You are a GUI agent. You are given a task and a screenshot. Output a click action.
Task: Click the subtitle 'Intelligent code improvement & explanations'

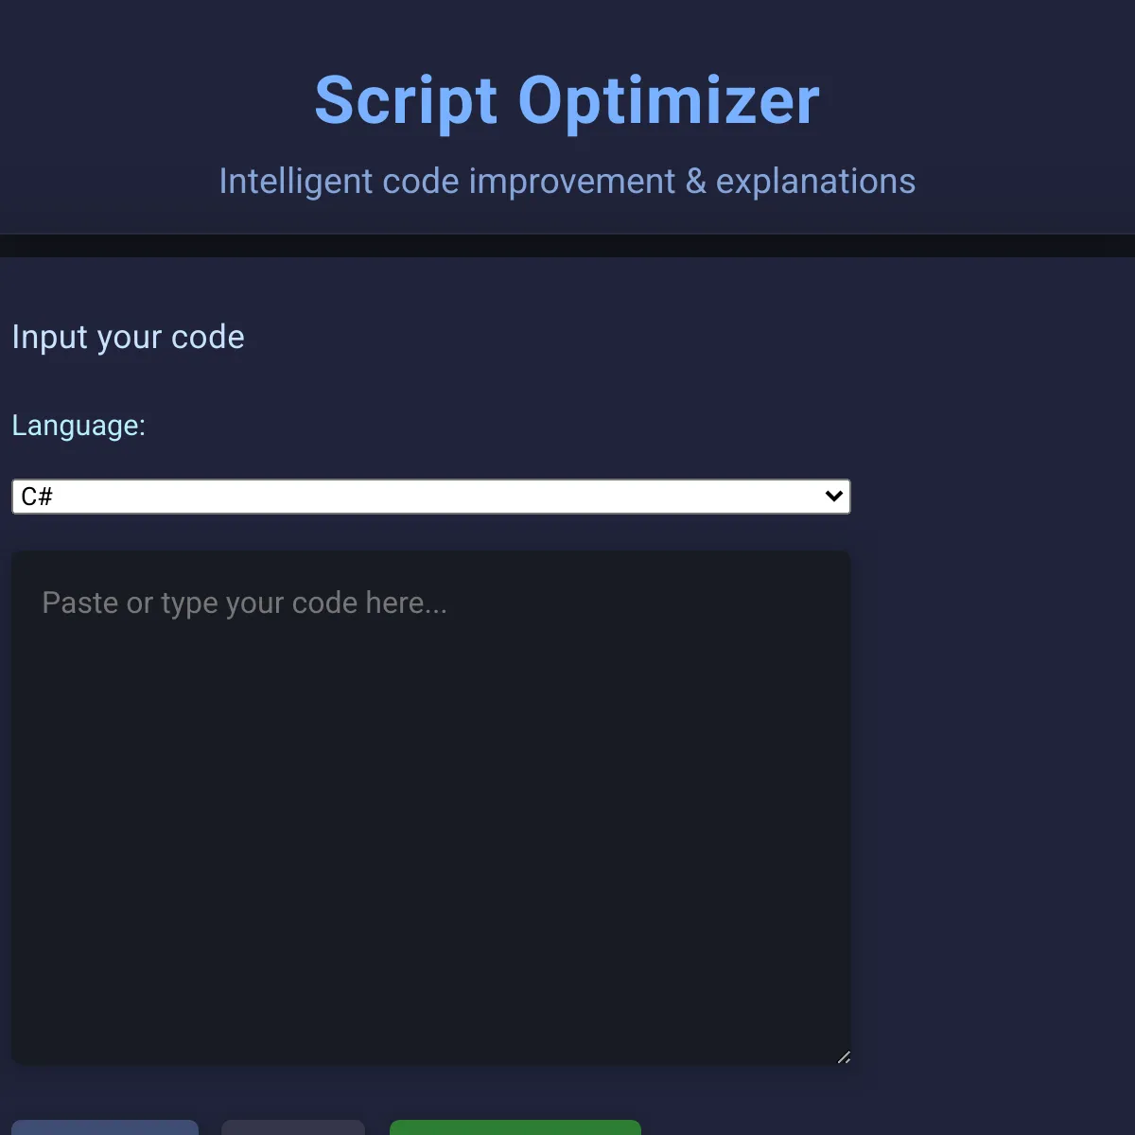click(567, 181)
